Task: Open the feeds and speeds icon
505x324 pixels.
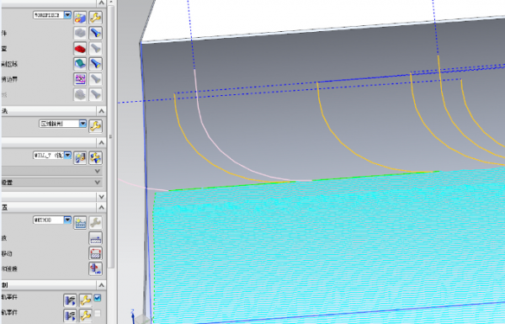Action: point(96,268)
